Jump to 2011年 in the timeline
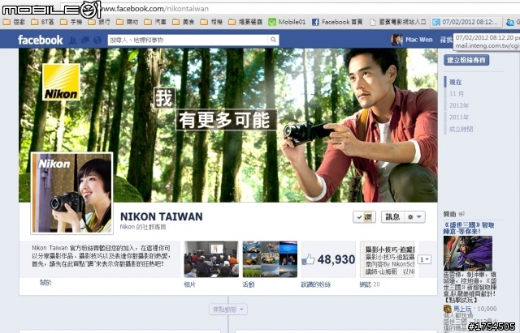Viewport: 520px width, 333px height. (x=459, y=117)
